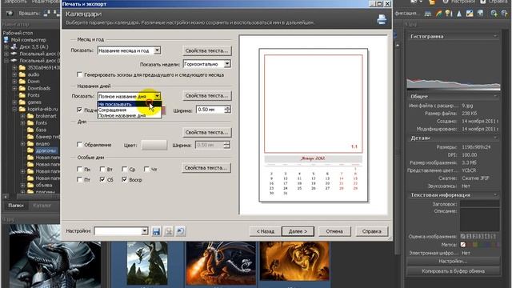512x288 pixels.
Task: Enable Генерировать эскизы for adjacent months
Action: click(x=79, y=74)
